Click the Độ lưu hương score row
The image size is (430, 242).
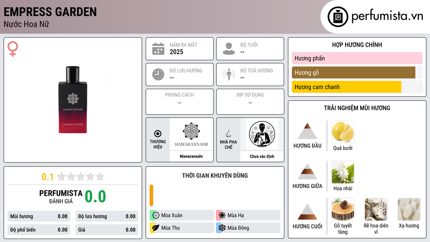(x=107, y=216)
